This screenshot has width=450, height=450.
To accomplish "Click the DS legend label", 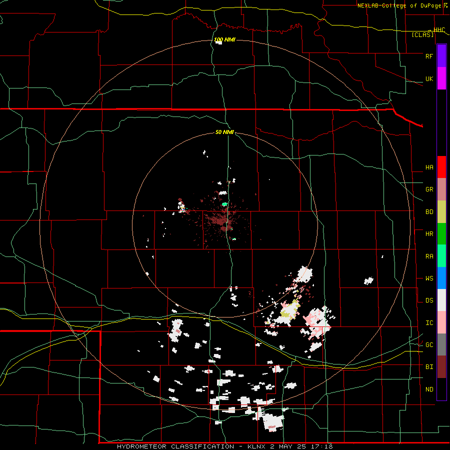I will (429, 300).
